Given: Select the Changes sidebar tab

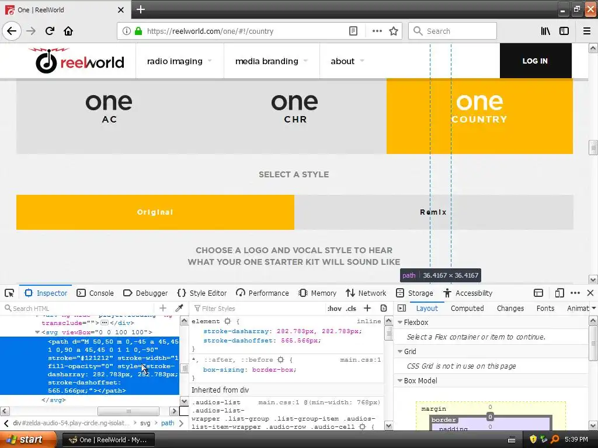Looking at the screenshot, I should (x=510, y=308).
